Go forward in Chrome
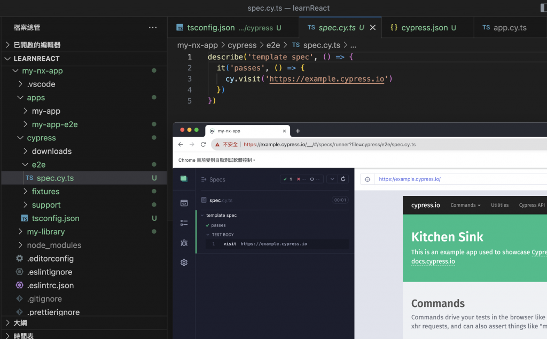 pos(192,144)
